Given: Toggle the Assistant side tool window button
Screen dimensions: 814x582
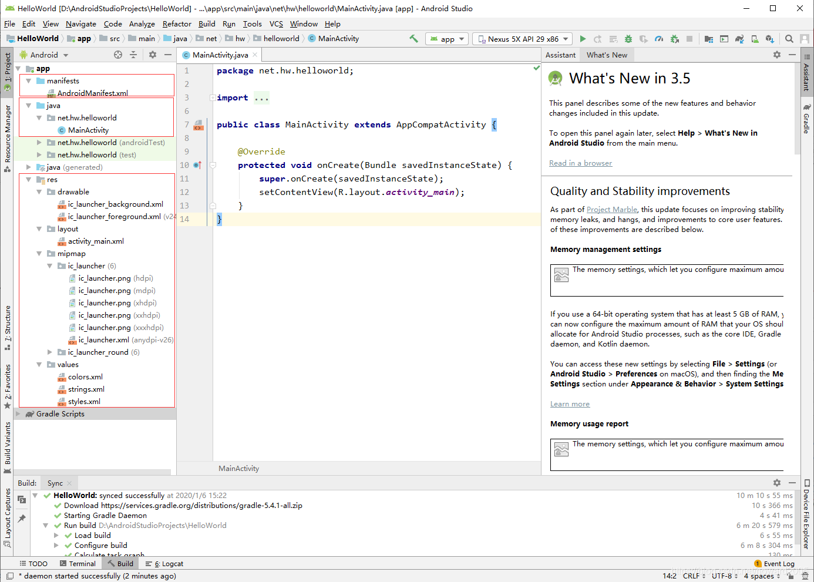Looking at the screenshot, I should point(807,73).
